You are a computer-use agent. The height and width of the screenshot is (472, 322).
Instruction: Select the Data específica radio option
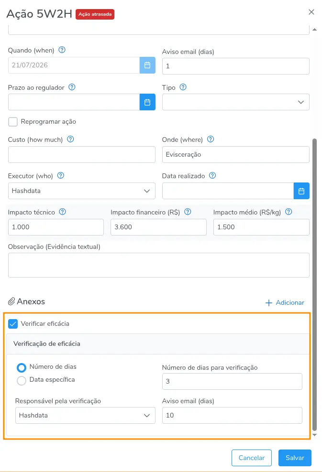point(22,380)
